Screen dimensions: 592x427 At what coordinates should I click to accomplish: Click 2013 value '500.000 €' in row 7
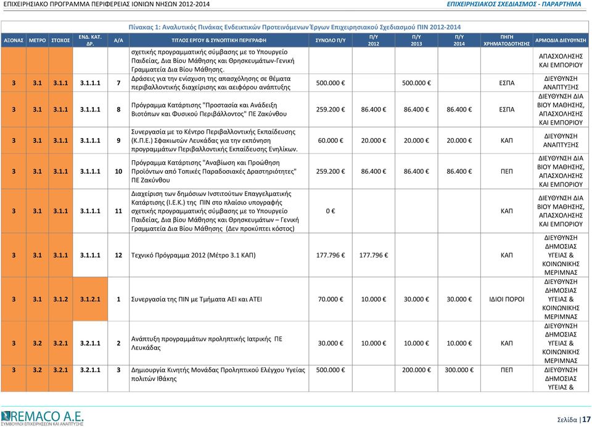pyautogui.click(x=416, y=83)
